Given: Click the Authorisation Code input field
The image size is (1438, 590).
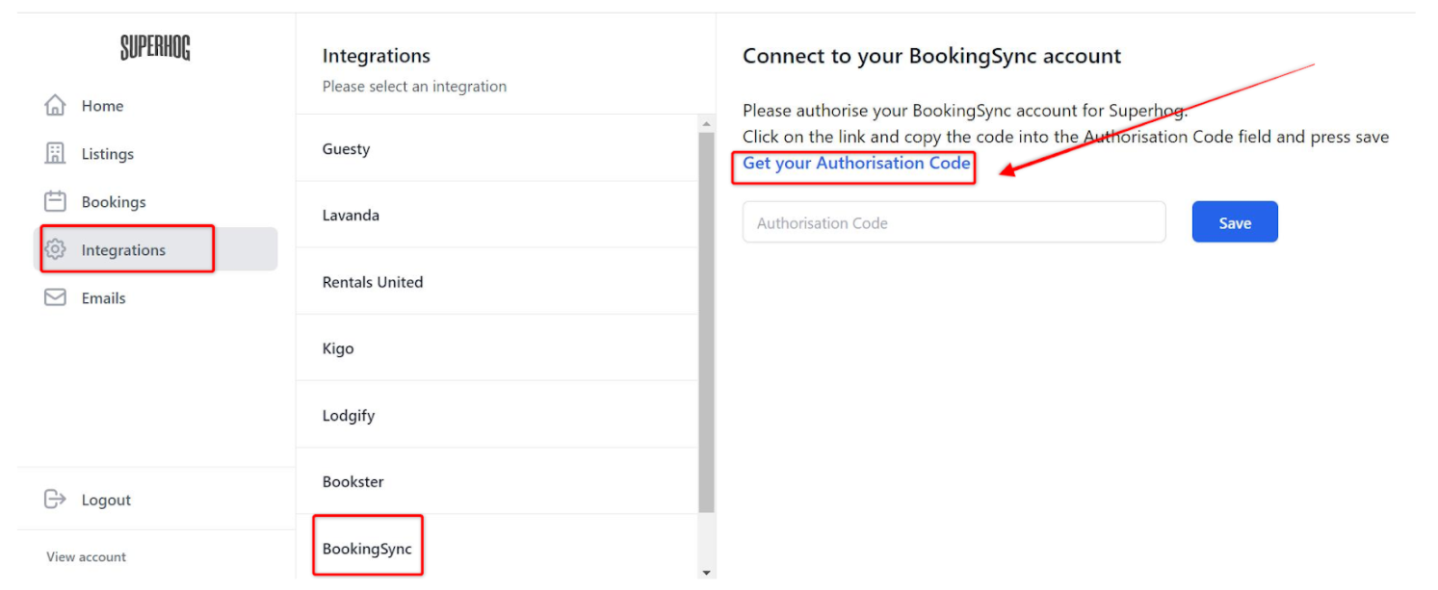Looking at the screenshot, I should pos(954,223).
